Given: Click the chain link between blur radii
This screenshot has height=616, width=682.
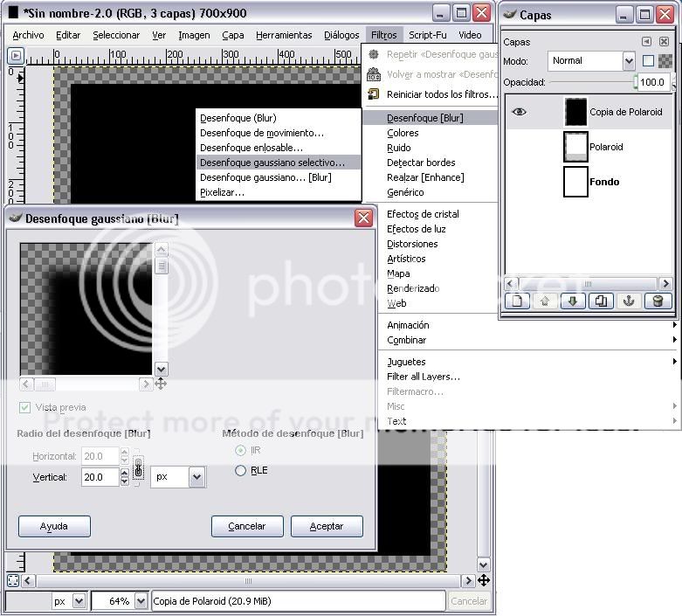Looking at the screenshot, I should pos(137,467).
